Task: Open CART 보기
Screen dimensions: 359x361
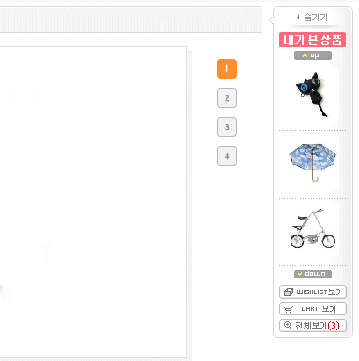Action: click(x=312, y=308)
